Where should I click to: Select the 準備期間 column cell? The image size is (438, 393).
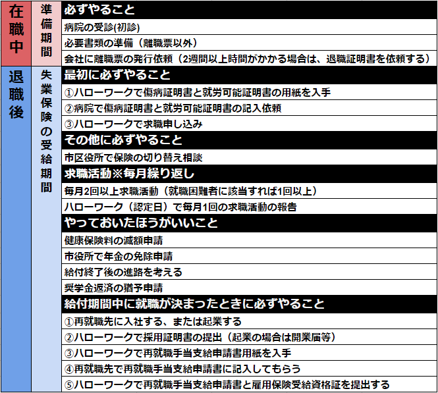[47, 33]
